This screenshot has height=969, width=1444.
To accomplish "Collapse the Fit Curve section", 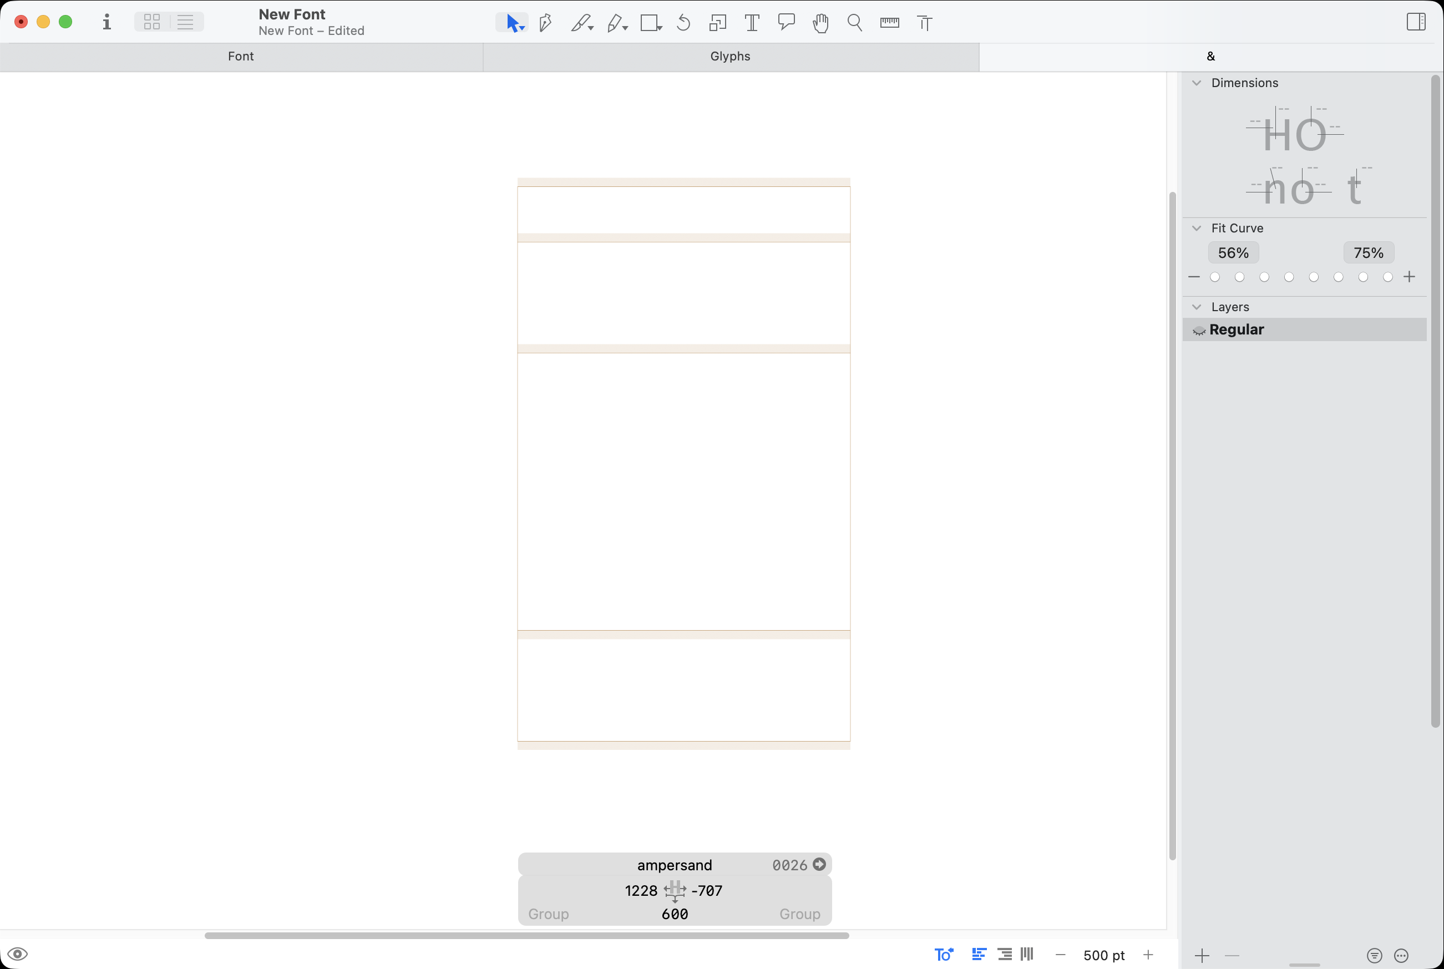I will (x=1197, y=228).
